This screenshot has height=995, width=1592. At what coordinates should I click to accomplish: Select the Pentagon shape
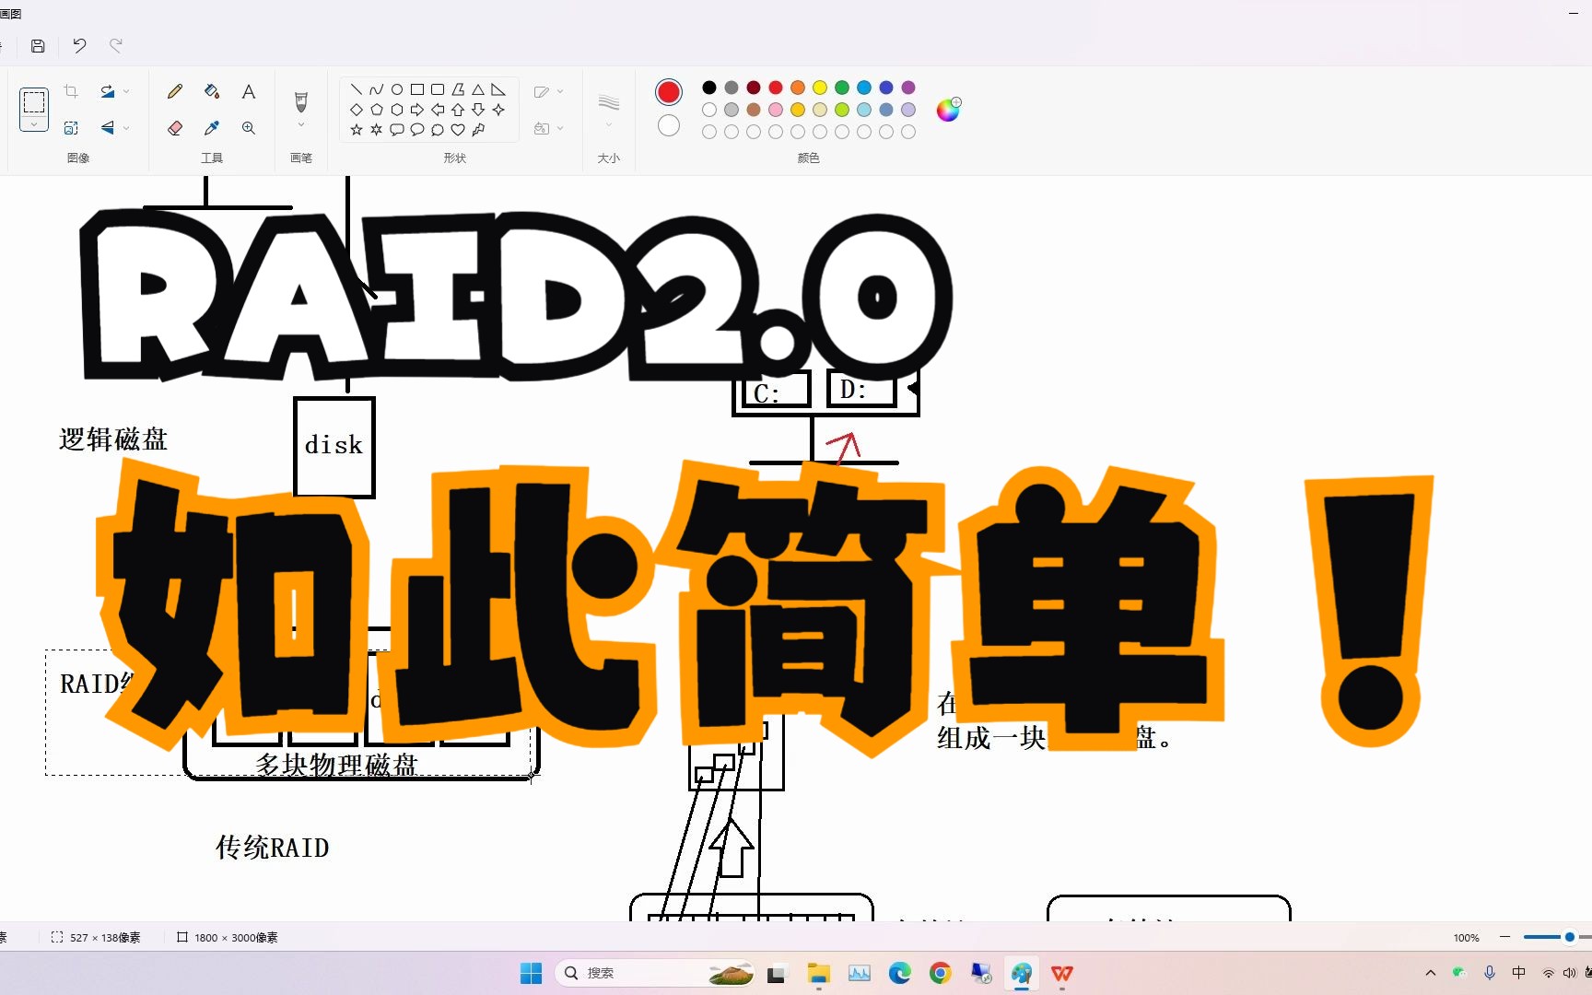pos(377,110)
